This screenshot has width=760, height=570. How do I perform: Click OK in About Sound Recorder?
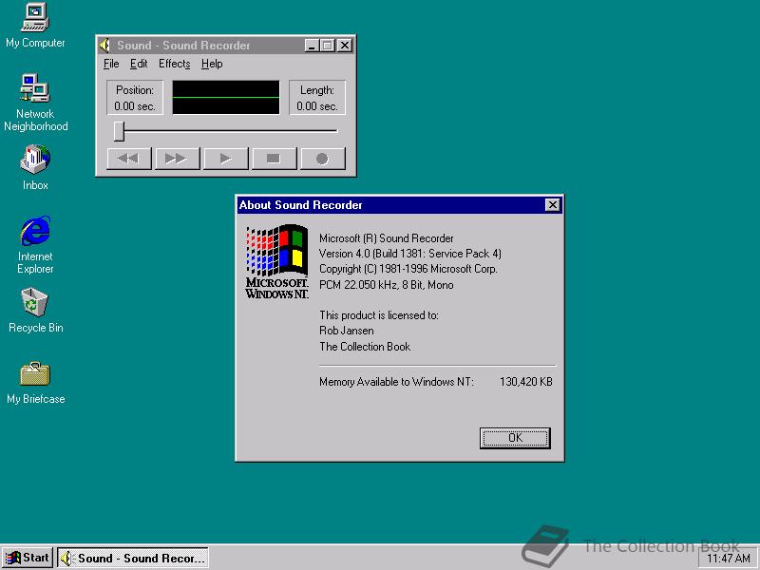tap(515, 438)
